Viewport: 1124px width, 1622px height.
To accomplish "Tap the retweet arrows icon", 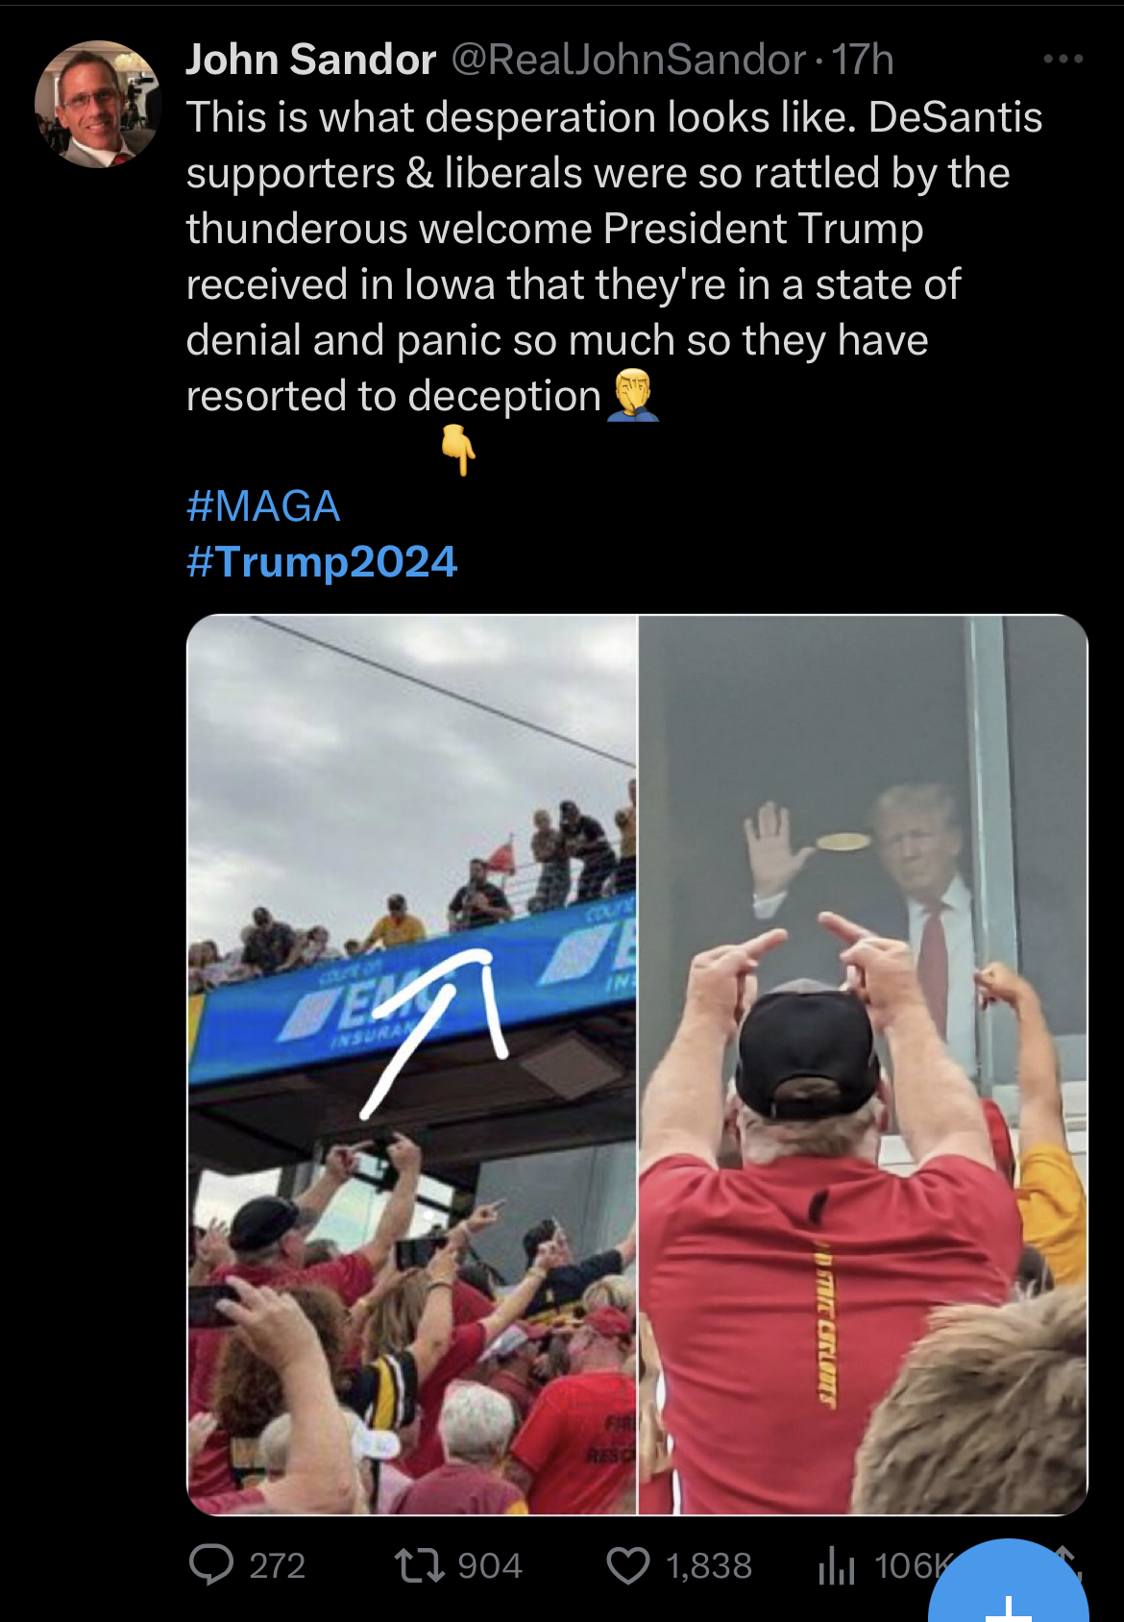I will pos(420,1565).
